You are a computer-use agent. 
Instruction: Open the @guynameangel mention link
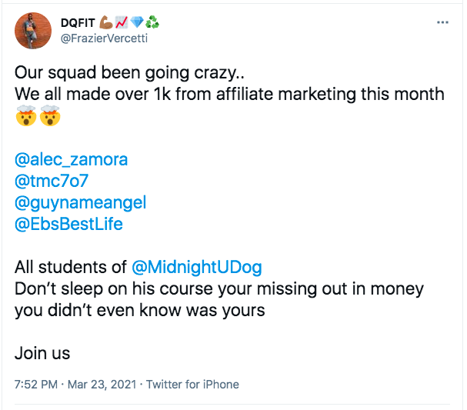pyautogui.click(x=80, y=203)
